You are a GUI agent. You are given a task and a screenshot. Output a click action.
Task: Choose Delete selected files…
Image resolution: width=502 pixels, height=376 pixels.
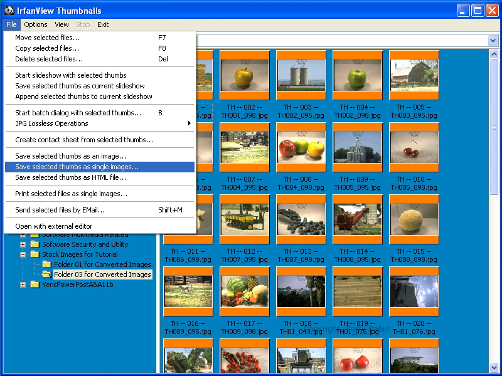[x=100, y=59]
